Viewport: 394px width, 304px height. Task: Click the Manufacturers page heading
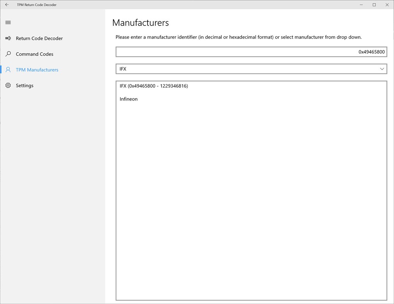tap(140, 23)
